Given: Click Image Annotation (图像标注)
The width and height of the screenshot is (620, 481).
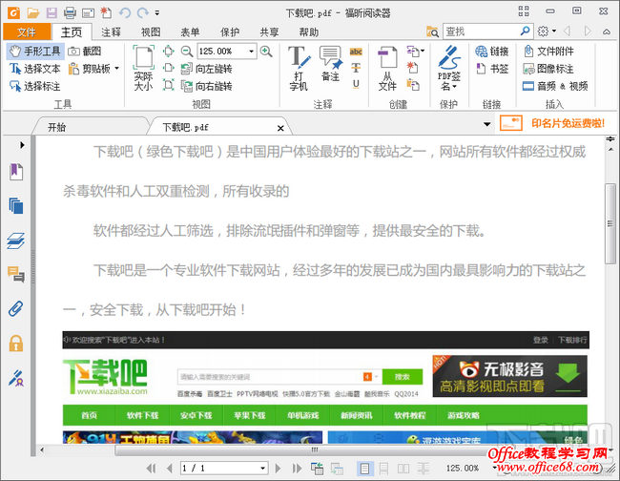Looking at the screenshot, I should 548,69.
